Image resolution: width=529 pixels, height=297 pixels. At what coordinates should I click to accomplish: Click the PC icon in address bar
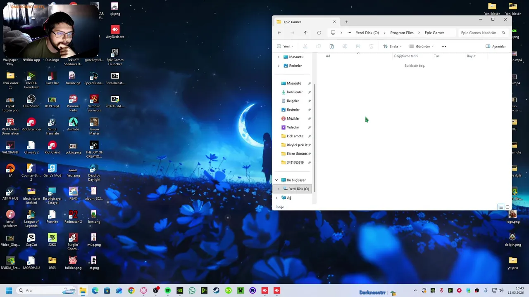point(333,33)
